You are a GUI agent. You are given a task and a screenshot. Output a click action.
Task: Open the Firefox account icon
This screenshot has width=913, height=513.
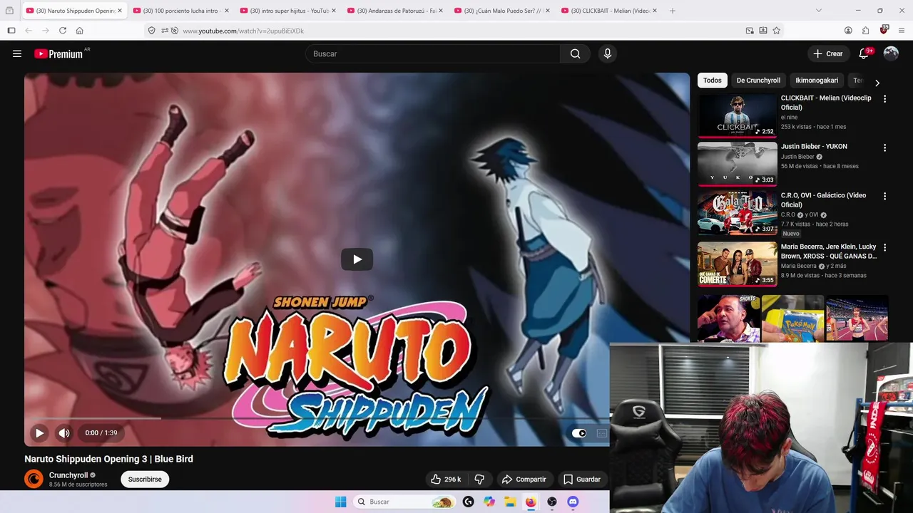click(848, 31)
